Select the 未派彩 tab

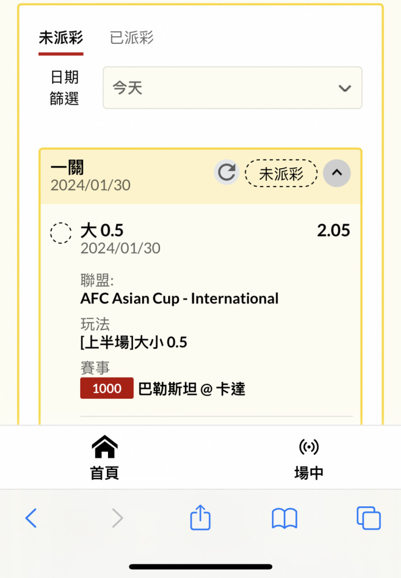(x=61, y=38)
